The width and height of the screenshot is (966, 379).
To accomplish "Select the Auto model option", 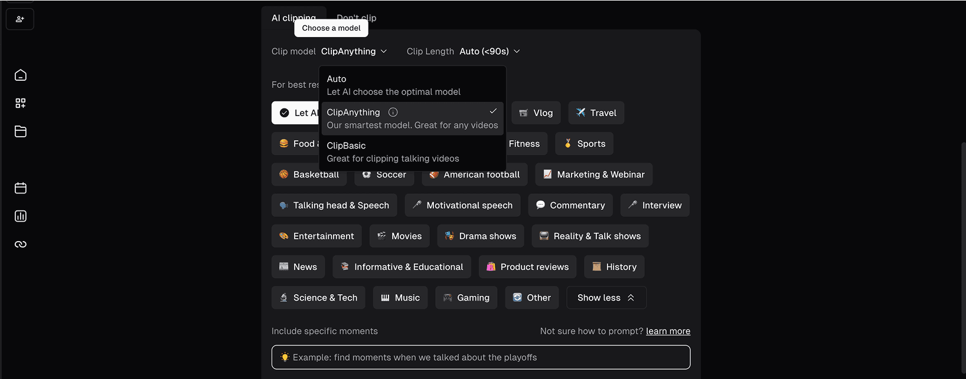I will tap(413, 85).
